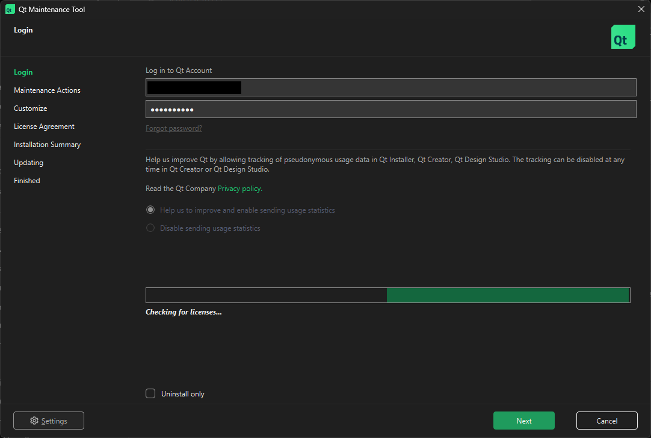Click the Qt logo in the header

623,37
